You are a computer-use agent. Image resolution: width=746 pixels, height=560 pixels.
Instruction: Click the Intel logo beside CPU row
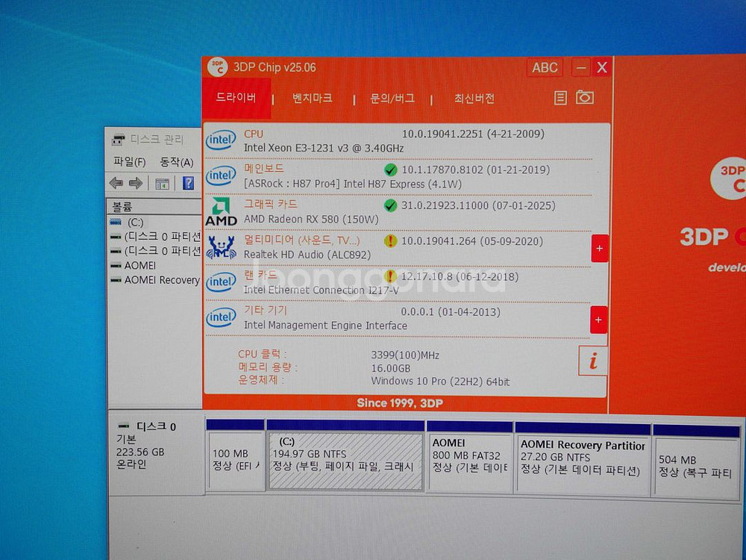[x=221, y=140]
